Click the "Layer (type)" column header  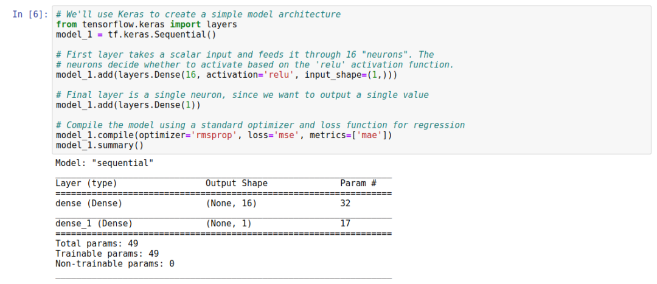pyautogui.click(x=86, y=183)
